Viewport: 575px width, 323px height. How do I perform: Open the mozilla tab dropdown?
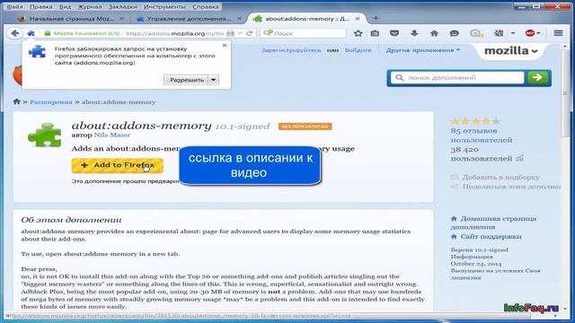pyautogui.click(x=511, y=51)
